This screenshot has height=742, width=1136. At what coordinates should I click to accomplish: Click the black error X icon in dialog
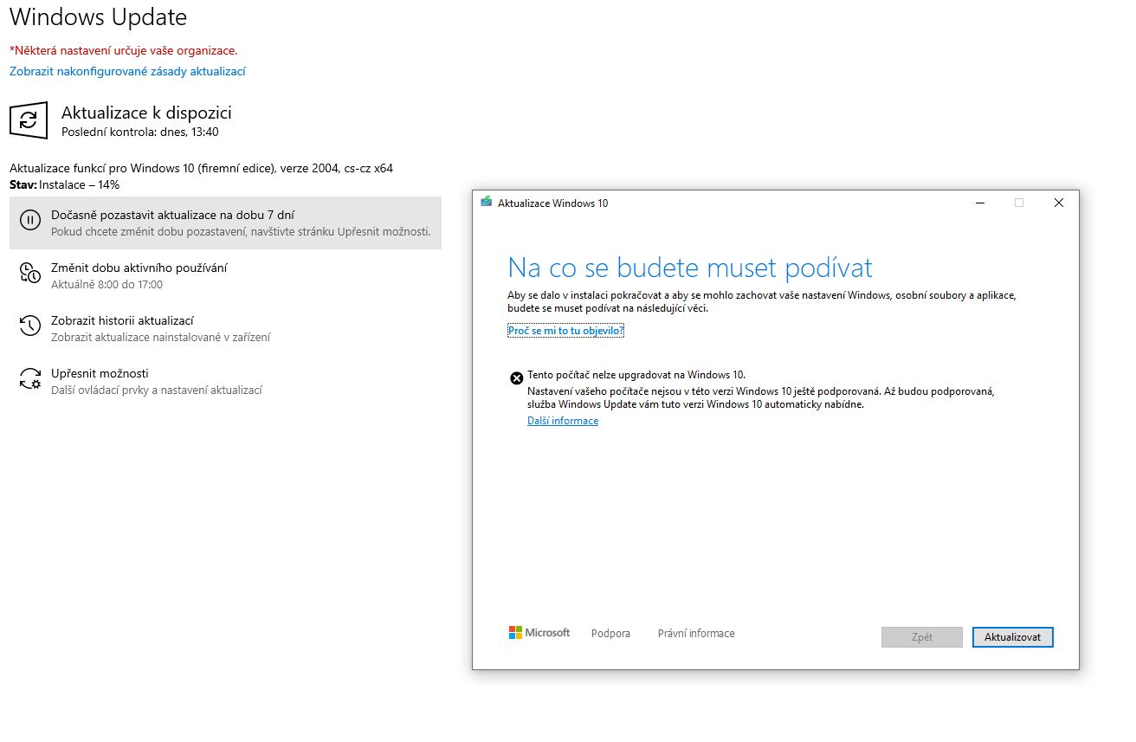pos(516,377)
